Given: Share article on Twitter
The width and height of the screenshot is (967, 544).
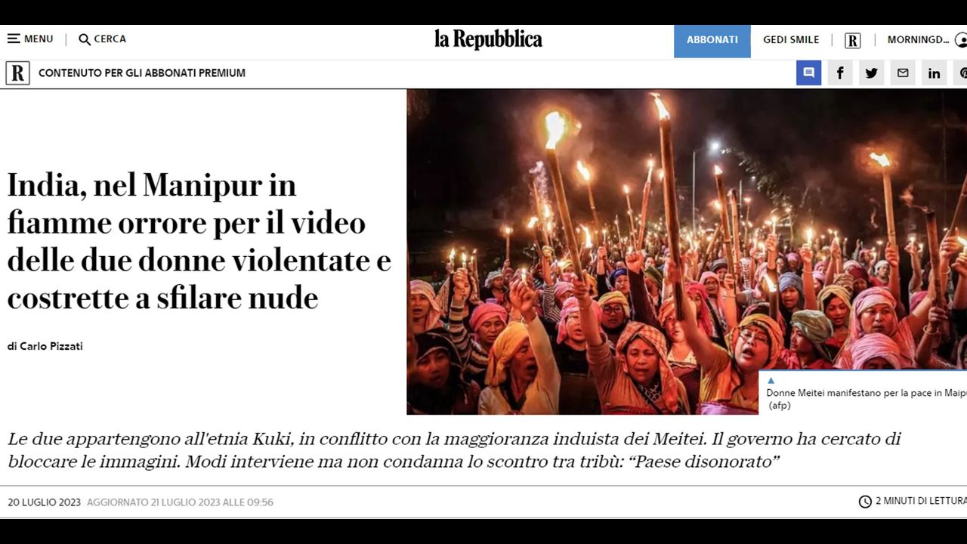Looking at the screenshot, I should click(871, 73).
